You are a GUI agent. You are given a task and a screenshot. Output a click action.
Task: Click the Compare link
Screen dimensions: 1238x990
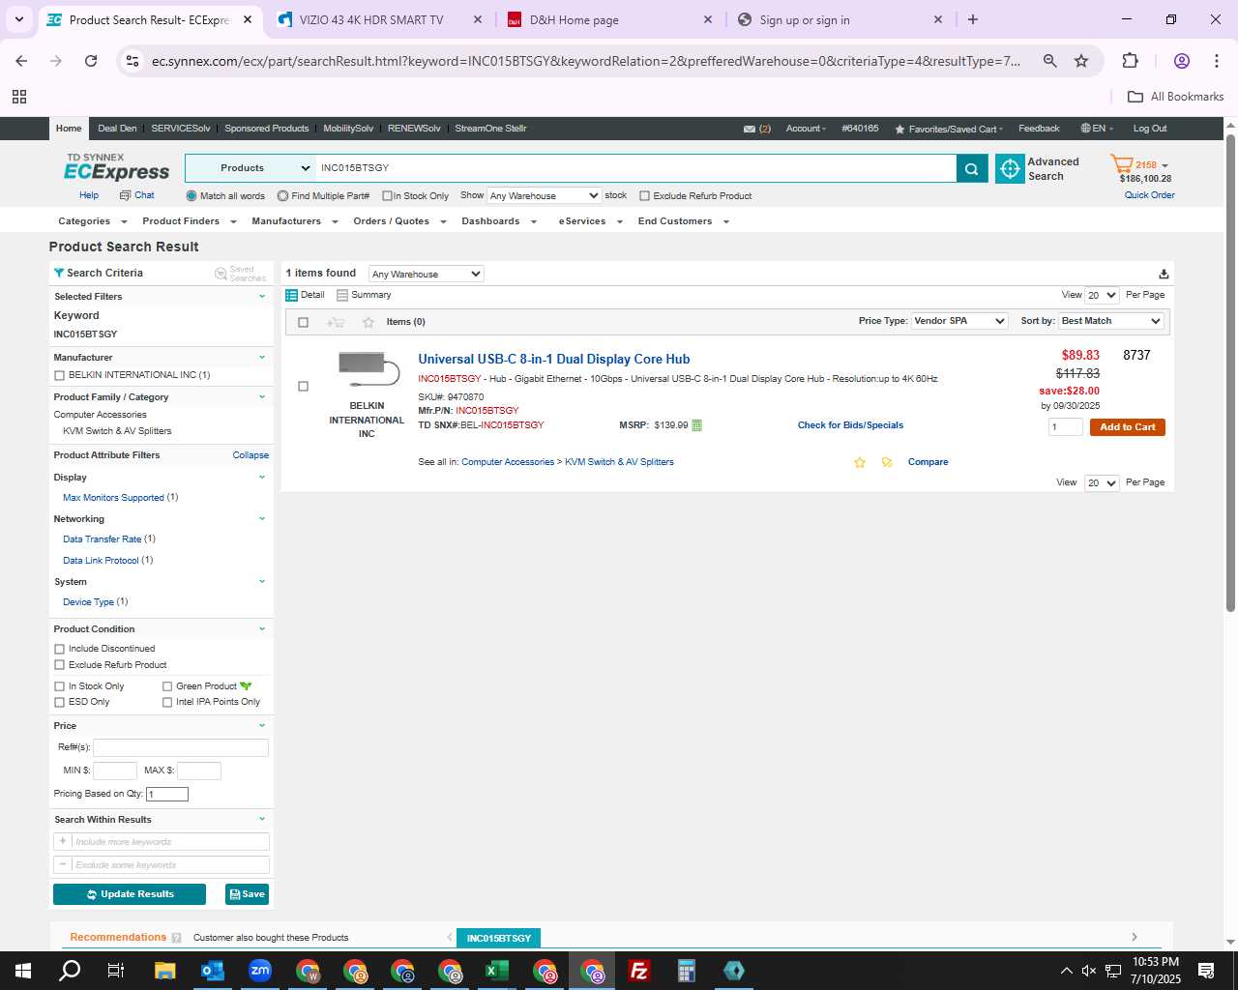click(928, 462)
